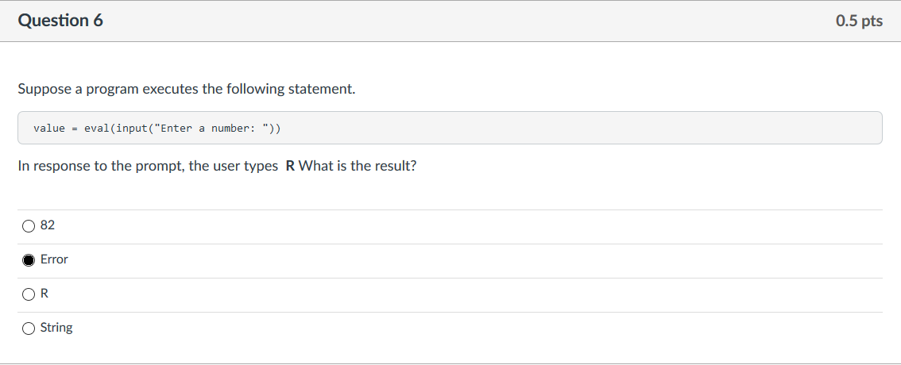Click the word eval in the code
901x365 pixels.
click(97, 128)
